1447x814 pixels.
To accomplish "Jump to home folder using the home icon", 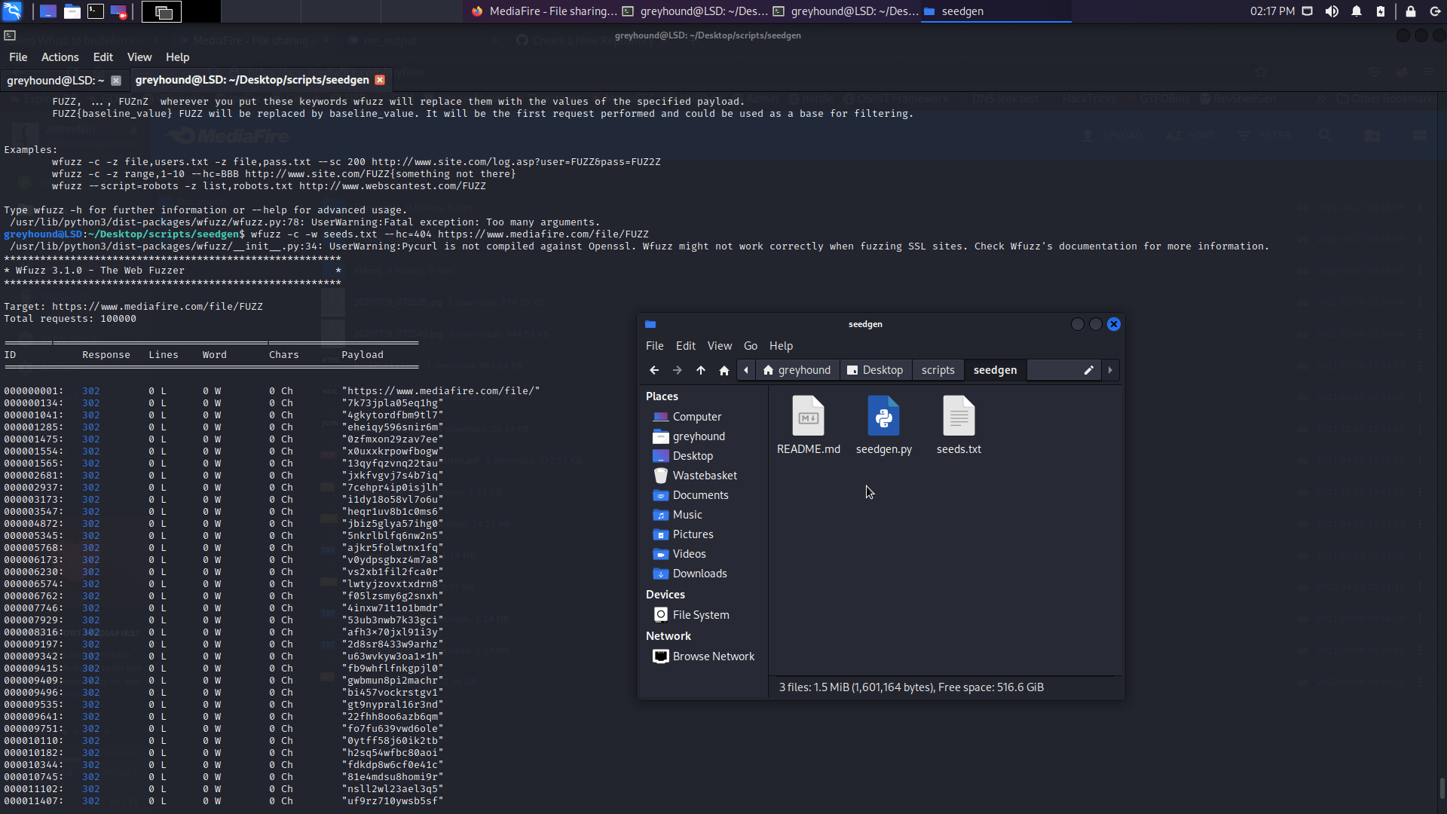I will coord(723,370).
